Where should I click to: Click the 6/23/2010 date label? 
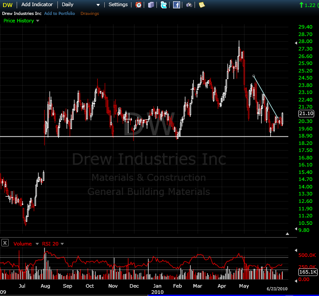coord(277,289)
